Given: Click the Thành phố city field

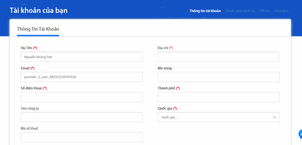Looking at the screenshot, I should point(218,97).
